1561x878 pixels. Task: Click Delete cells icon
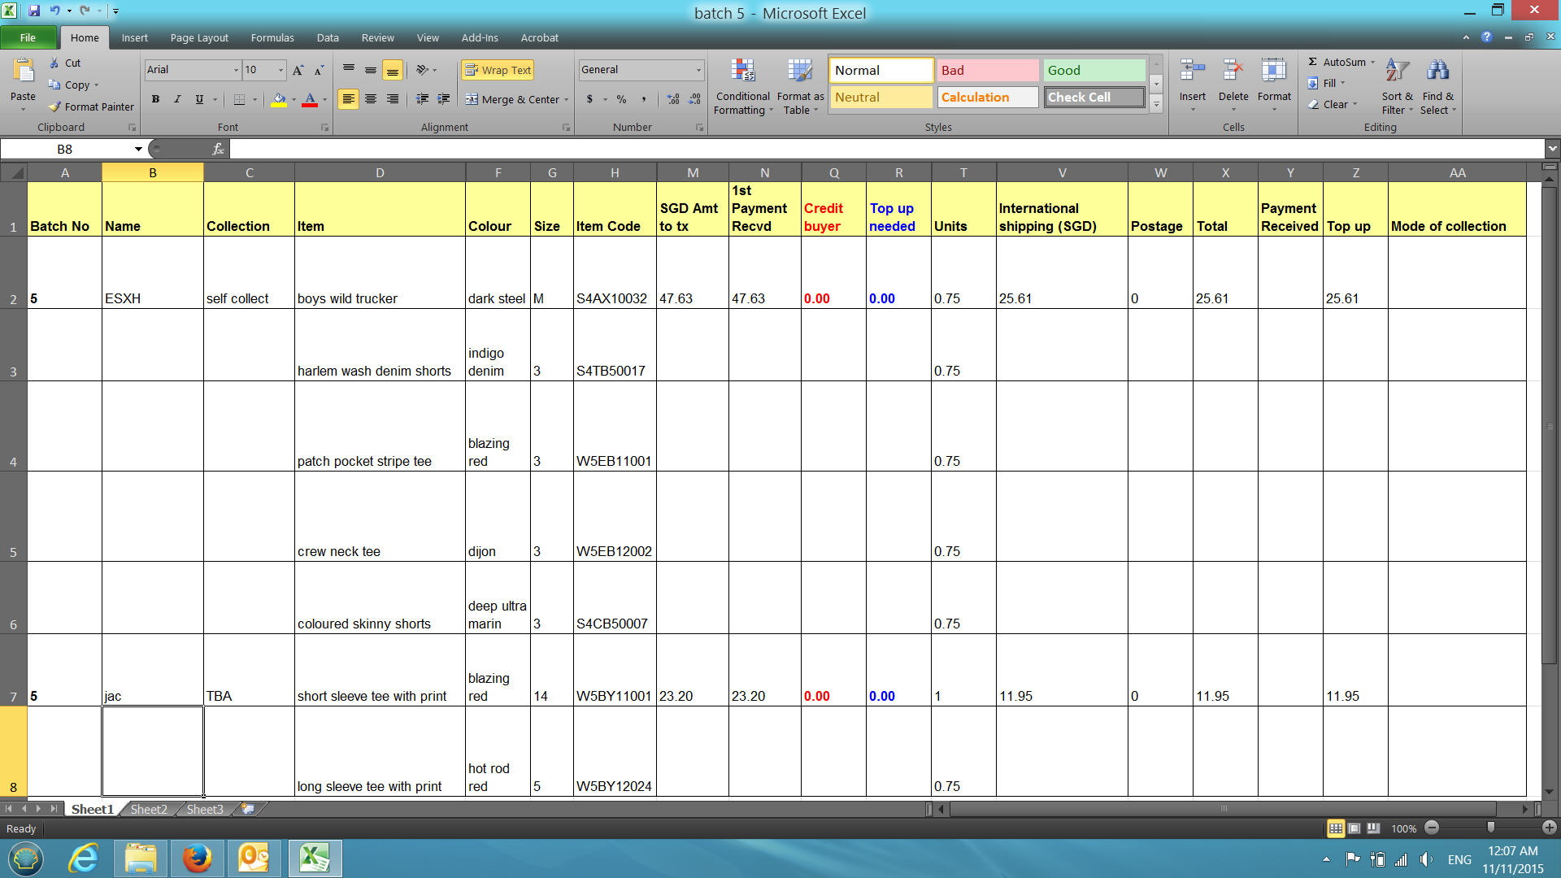tap(1233, 71)
